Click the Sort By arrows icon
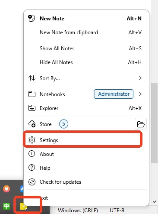The image size is (158, 214). pos(32,78)
